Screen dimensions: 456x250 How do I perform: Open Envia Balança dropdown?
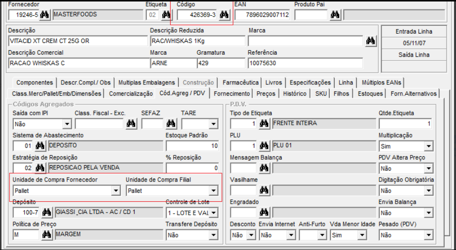429,213
